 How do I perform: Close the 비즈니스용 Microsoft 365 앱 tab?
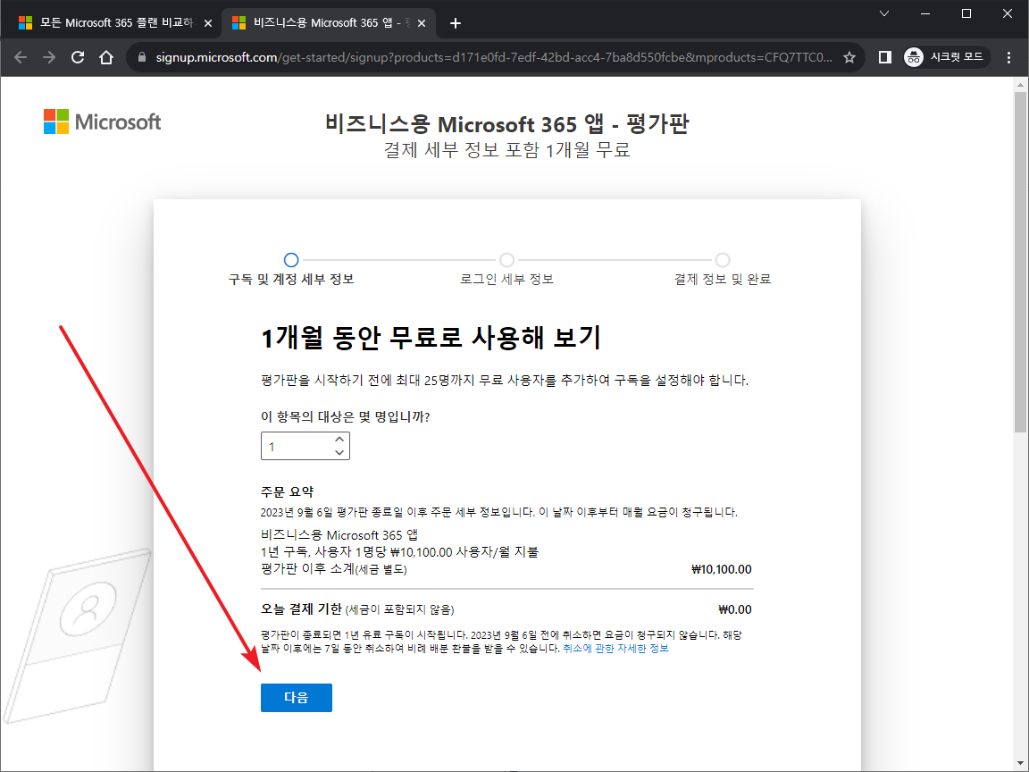click(422, 23)
